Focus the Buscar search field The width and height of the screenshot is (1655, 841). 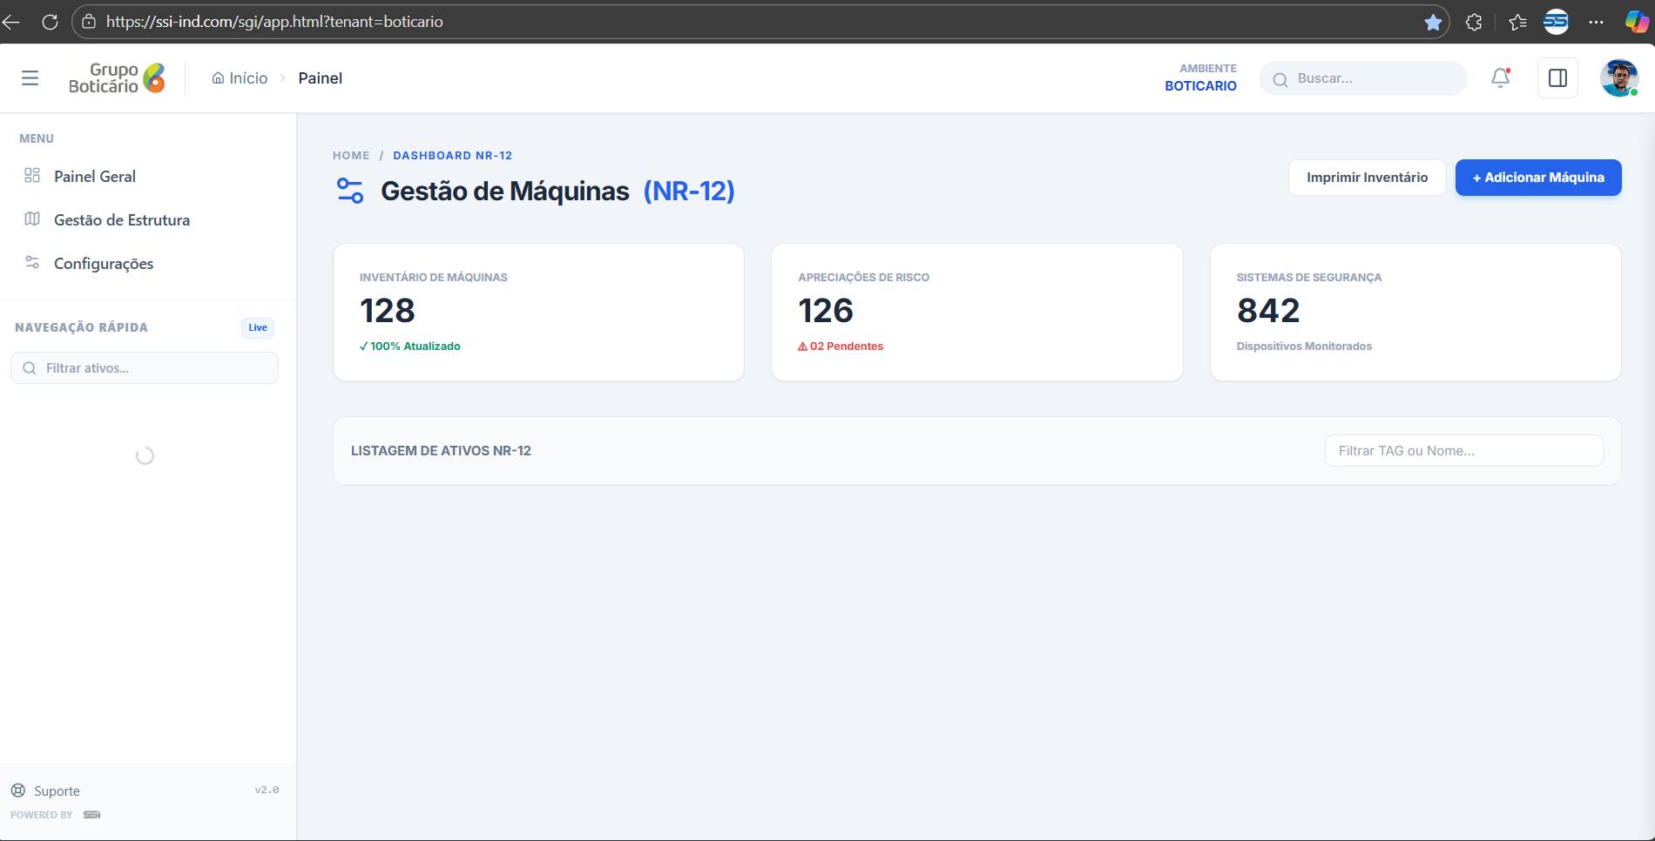1362,78
